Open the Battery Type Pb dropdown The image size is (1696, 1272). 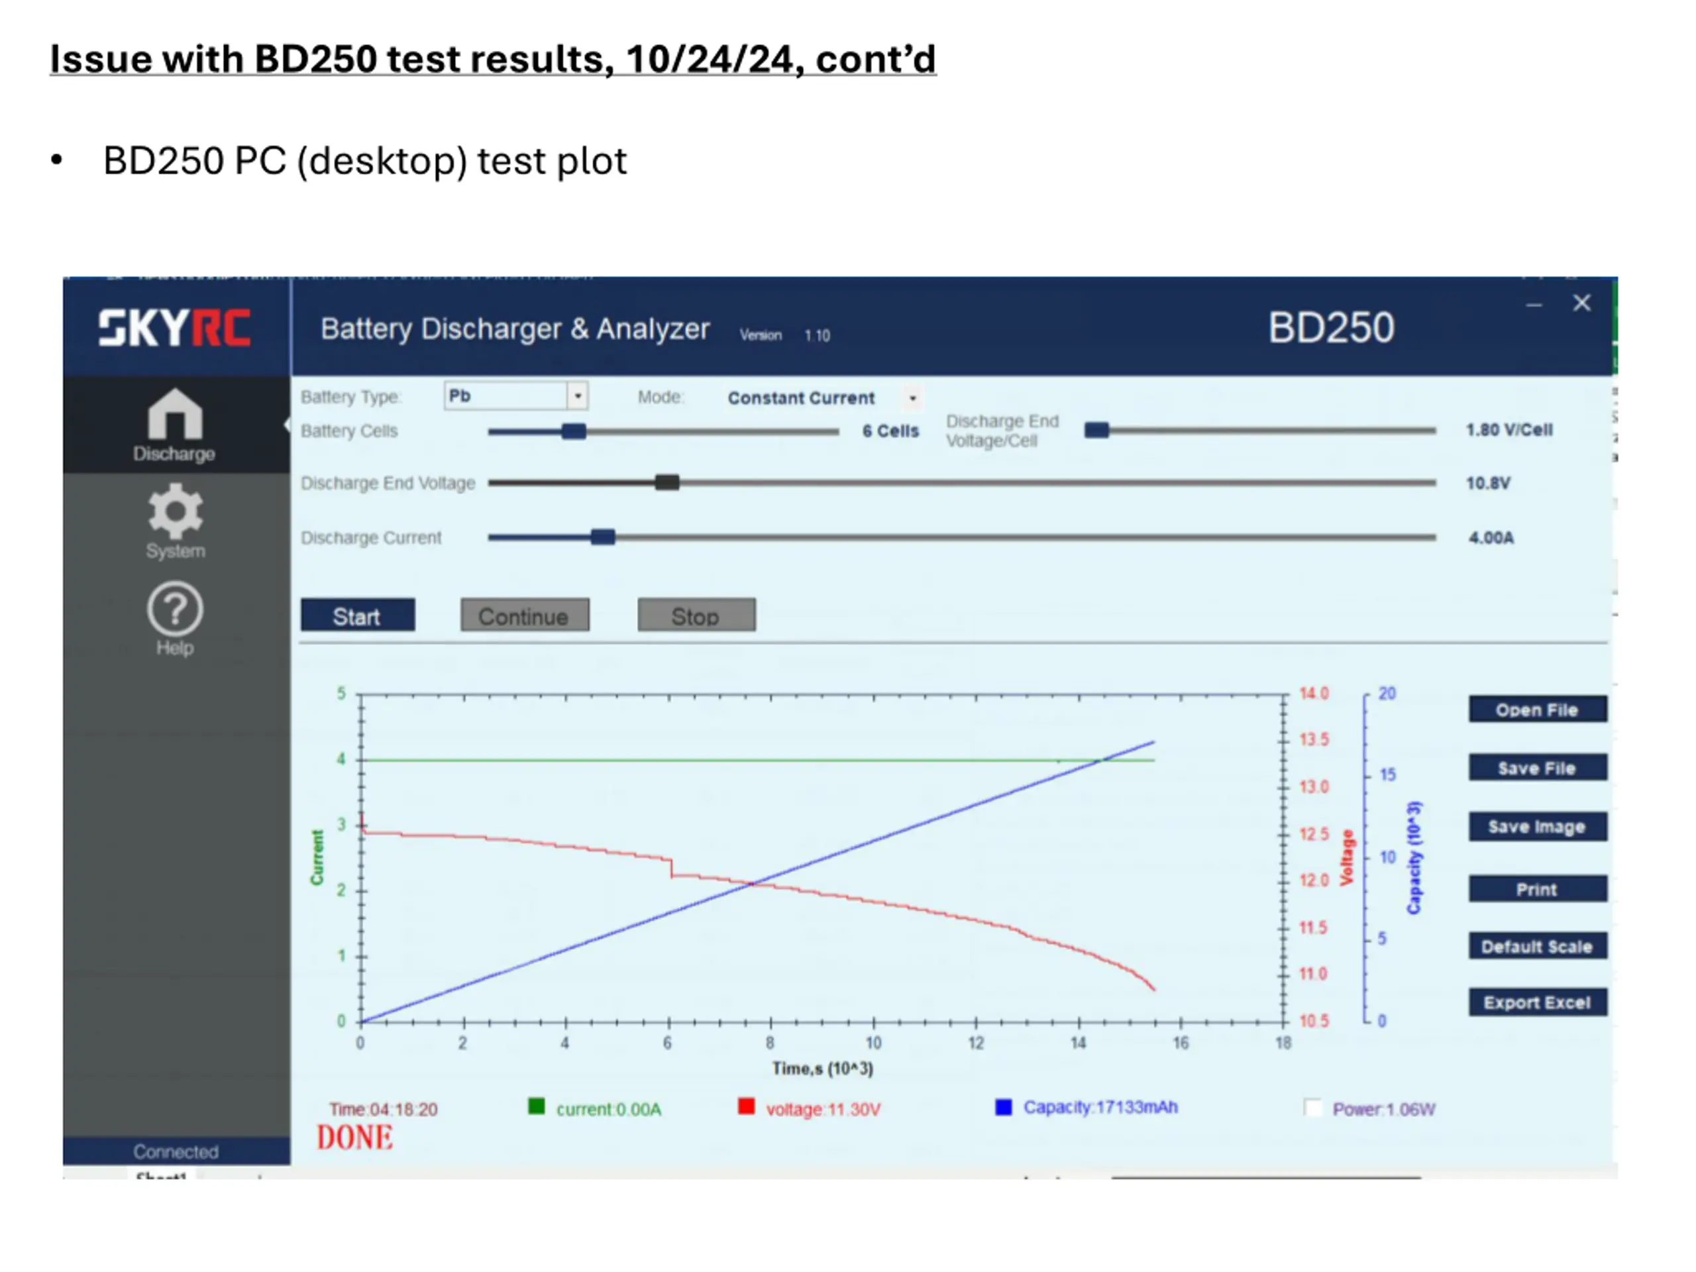tap(515, 396)
